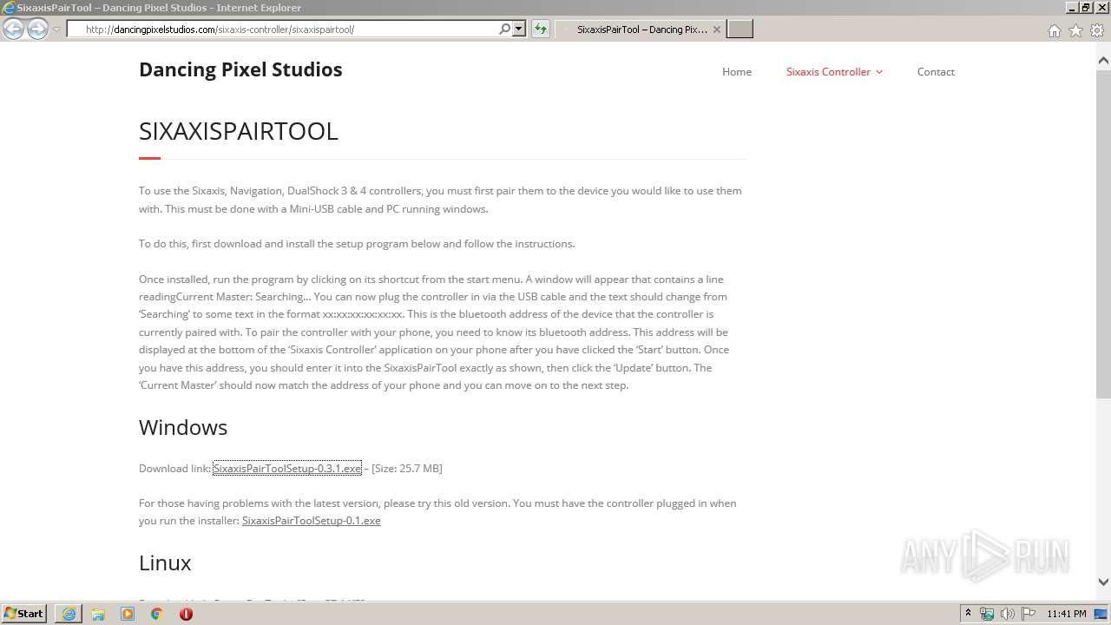
Task: Click the browser Forward arrow button
Action: tap(37, 30)
